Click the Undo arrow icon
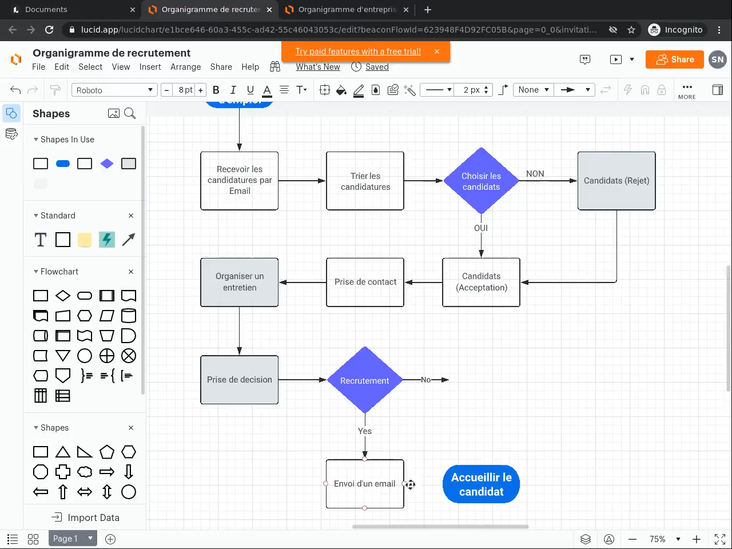The height and width of the screenshot is (549, 732). tap(15, 90)
